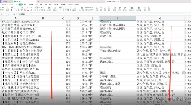The width and height of the screenshot is (191, 105).
Task: Select the 880 price cell
Action: (63, 98)
